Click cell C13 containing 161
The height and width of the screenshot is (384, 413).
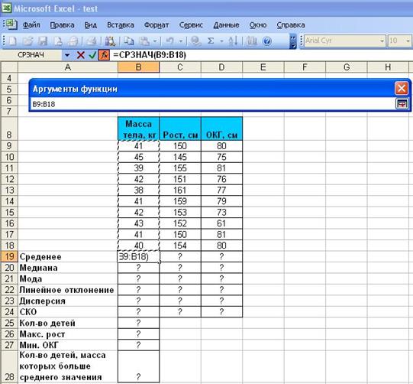pos(180,190)
